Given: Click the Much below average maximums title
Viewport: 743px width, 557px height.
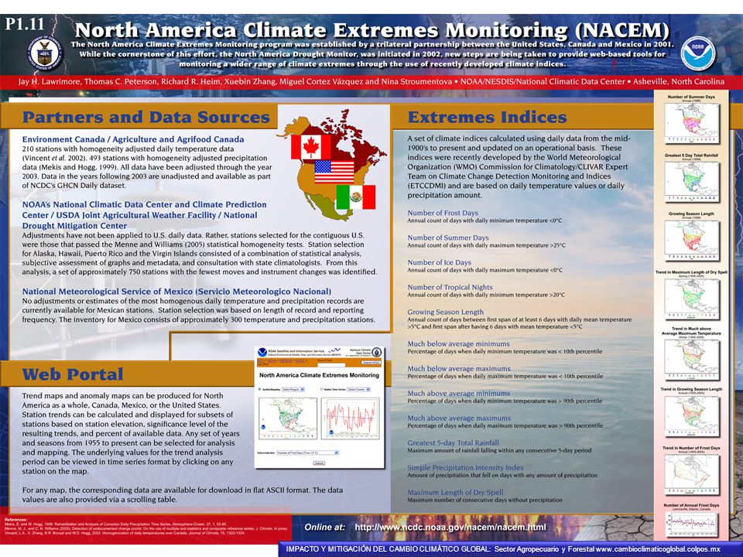Looking at the screenshot, I should click(x=459, y=368).
